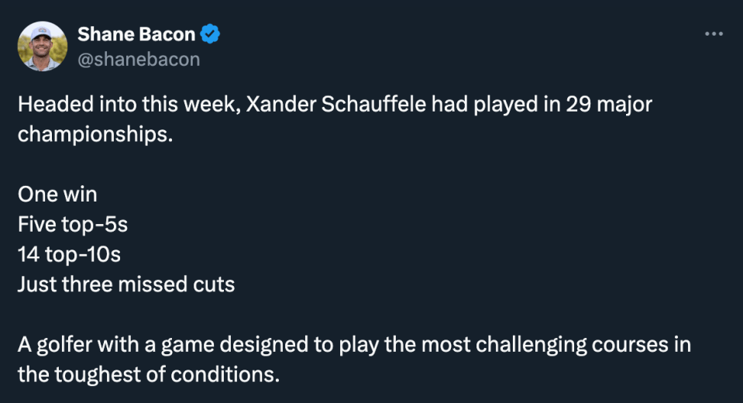The height and width of the screenshot is (403, 743).
Task: Click the "Just three missed cuts" line
Action: point(126,284)
